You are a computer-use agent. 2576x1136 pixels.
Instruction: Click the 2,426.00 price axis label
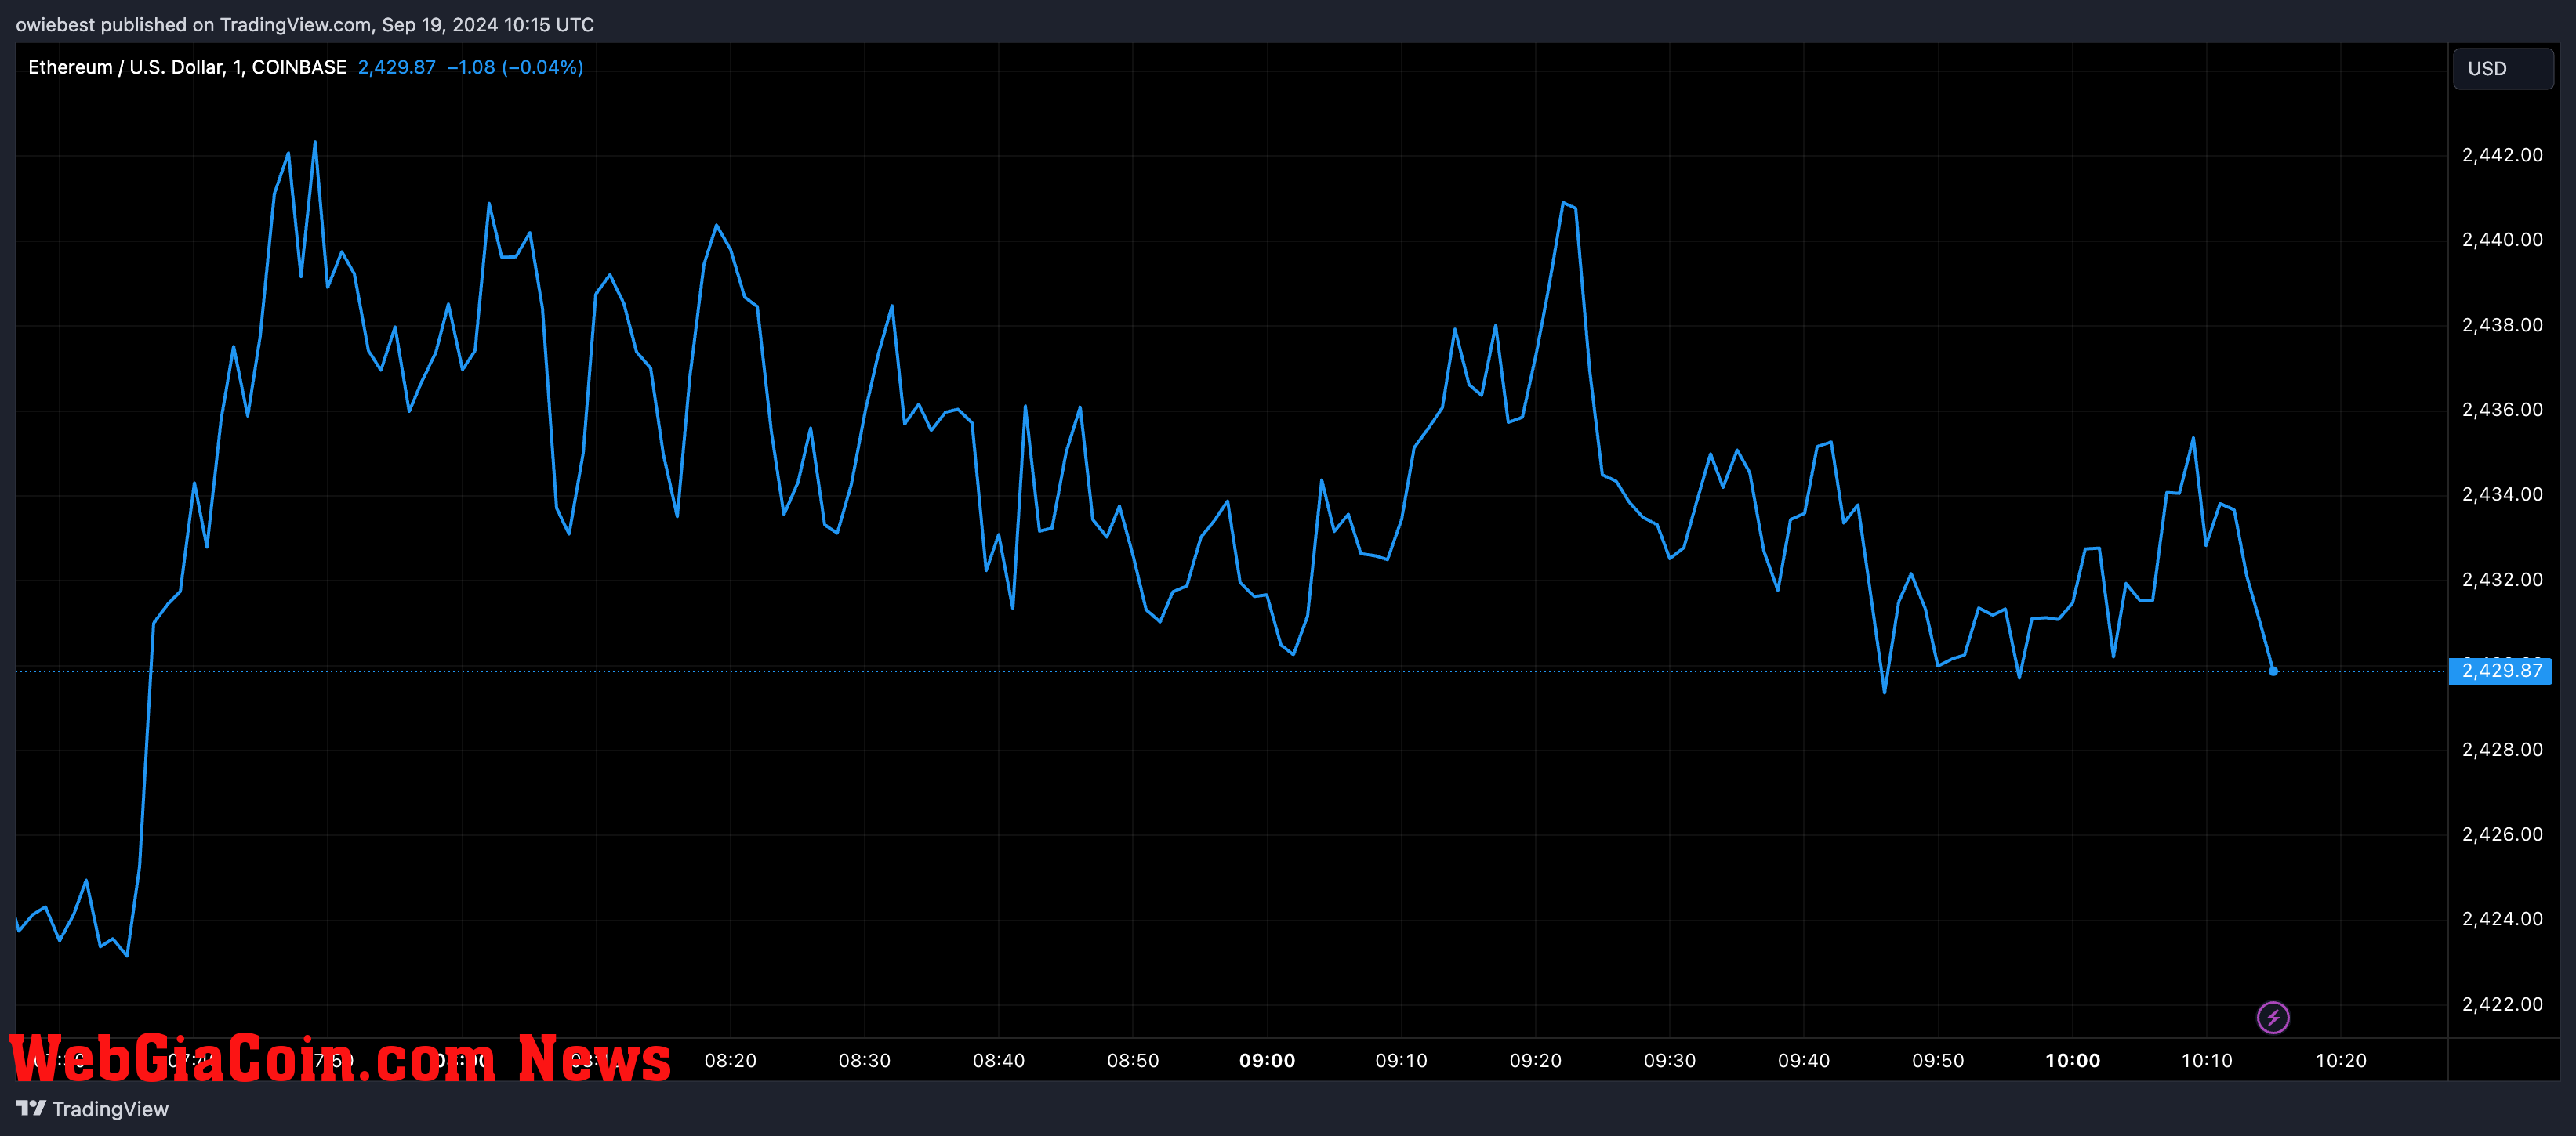click(x=2502, y=834)
